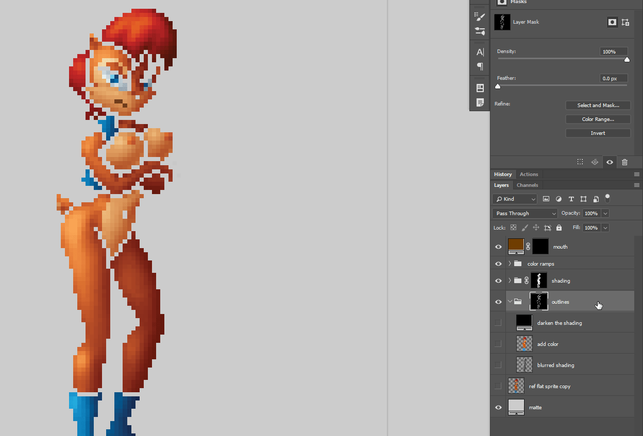This screenshot has height=436, width=643.
Task: Open the Pass Through blend mode dropdown
Action: (x=524, y=214)
